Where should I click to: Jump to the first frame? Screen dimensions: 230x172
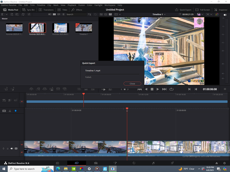(x=139, y=89)
